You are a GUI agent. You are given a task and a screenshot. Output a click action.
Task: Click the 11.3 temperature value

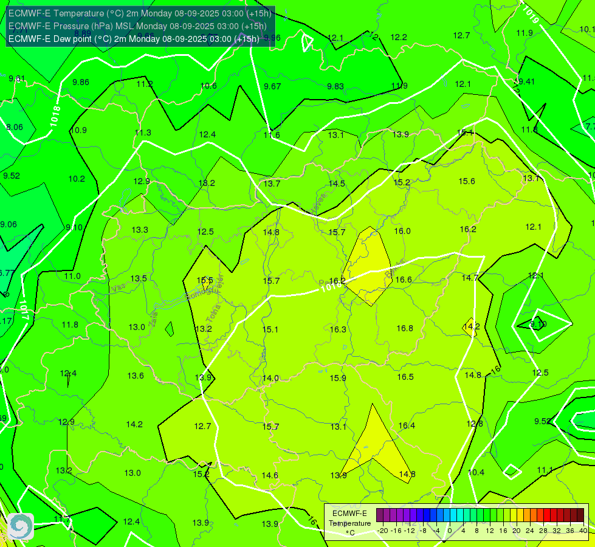click(x=143, y=133)
